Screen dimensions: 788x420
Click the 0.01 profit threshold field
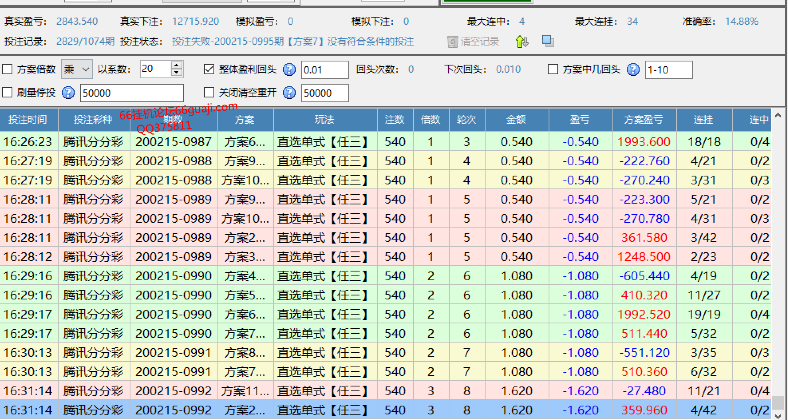(x=325, y=70)
